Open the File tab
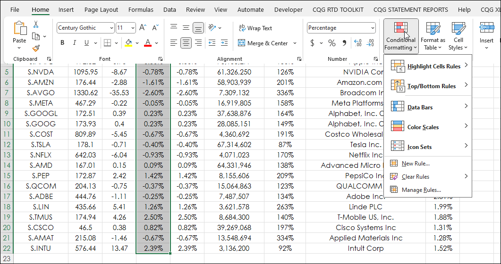Screen dimensions: 501x264 pyautogui.click(x=15, y=10)
